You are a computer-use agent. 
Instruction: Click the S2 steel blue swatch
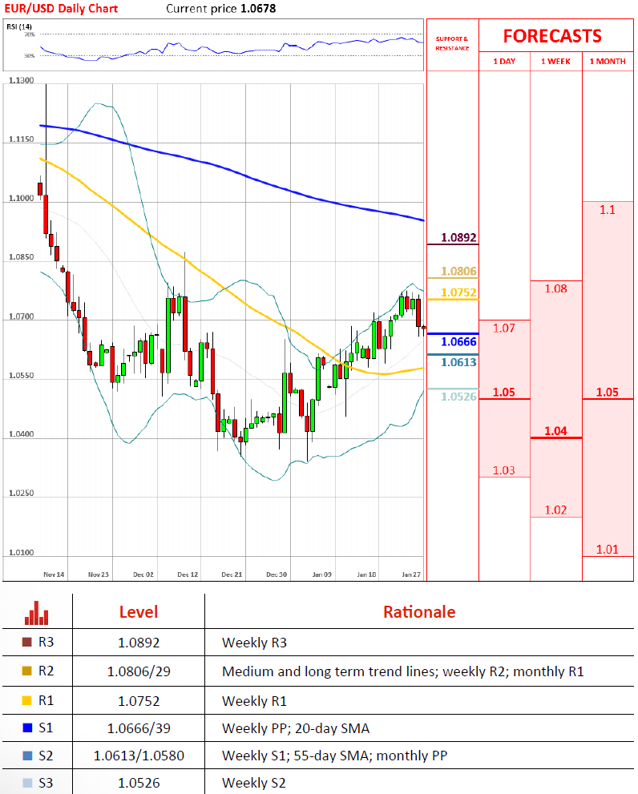pyautogui.click(x=27, y=756)
